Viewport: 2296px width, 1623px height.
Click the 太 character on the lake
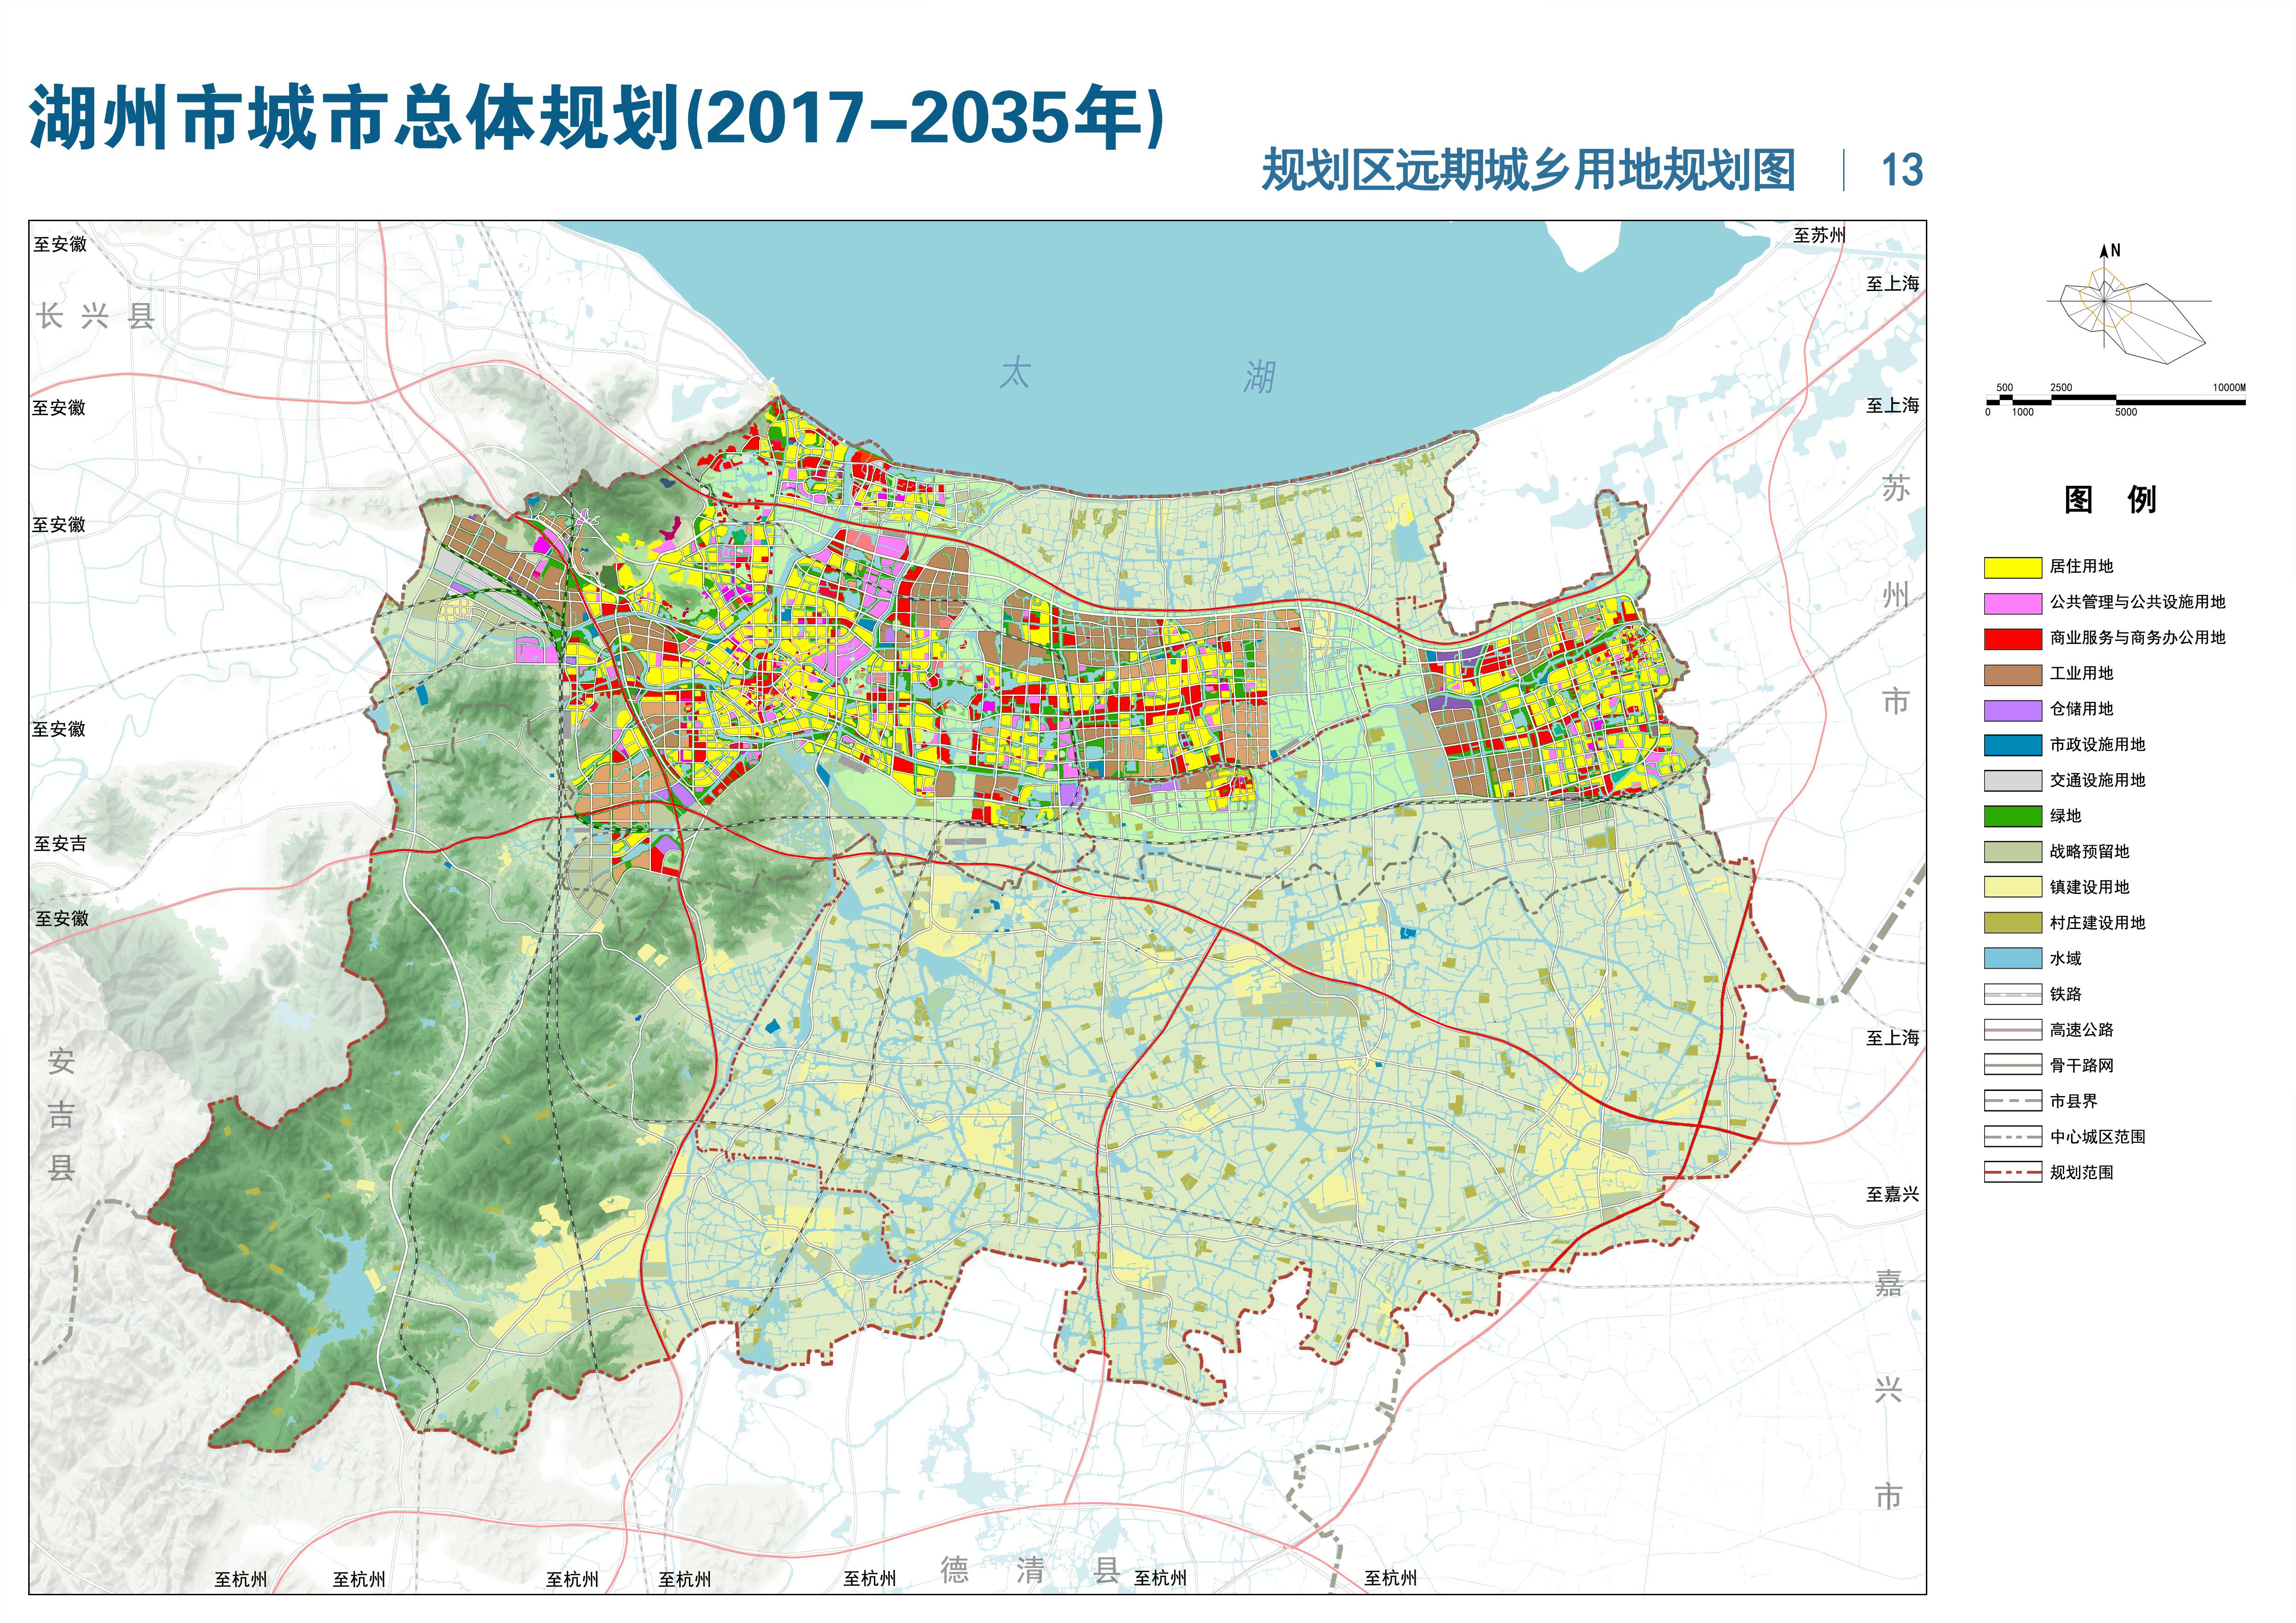click(x=1014, y=373)
